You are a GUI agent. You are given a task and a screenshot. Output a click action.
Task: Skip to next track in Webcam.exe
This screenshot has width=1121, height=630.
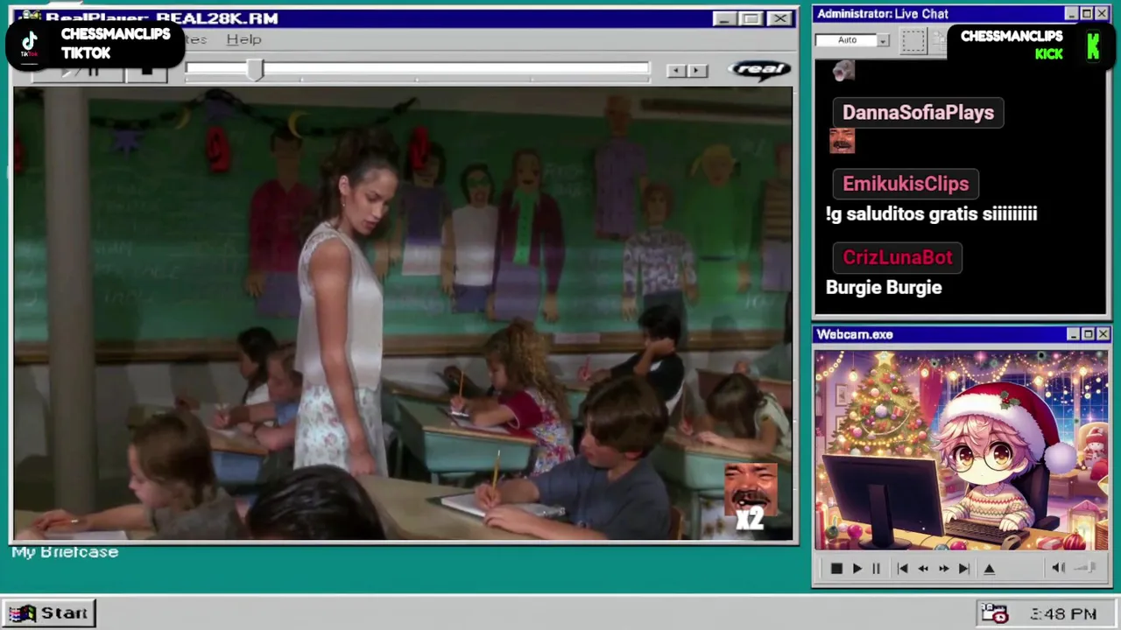tap(963, 569)
